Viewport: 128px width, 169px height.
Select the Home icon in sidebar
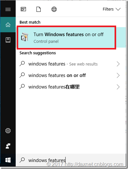click(8, 25)
